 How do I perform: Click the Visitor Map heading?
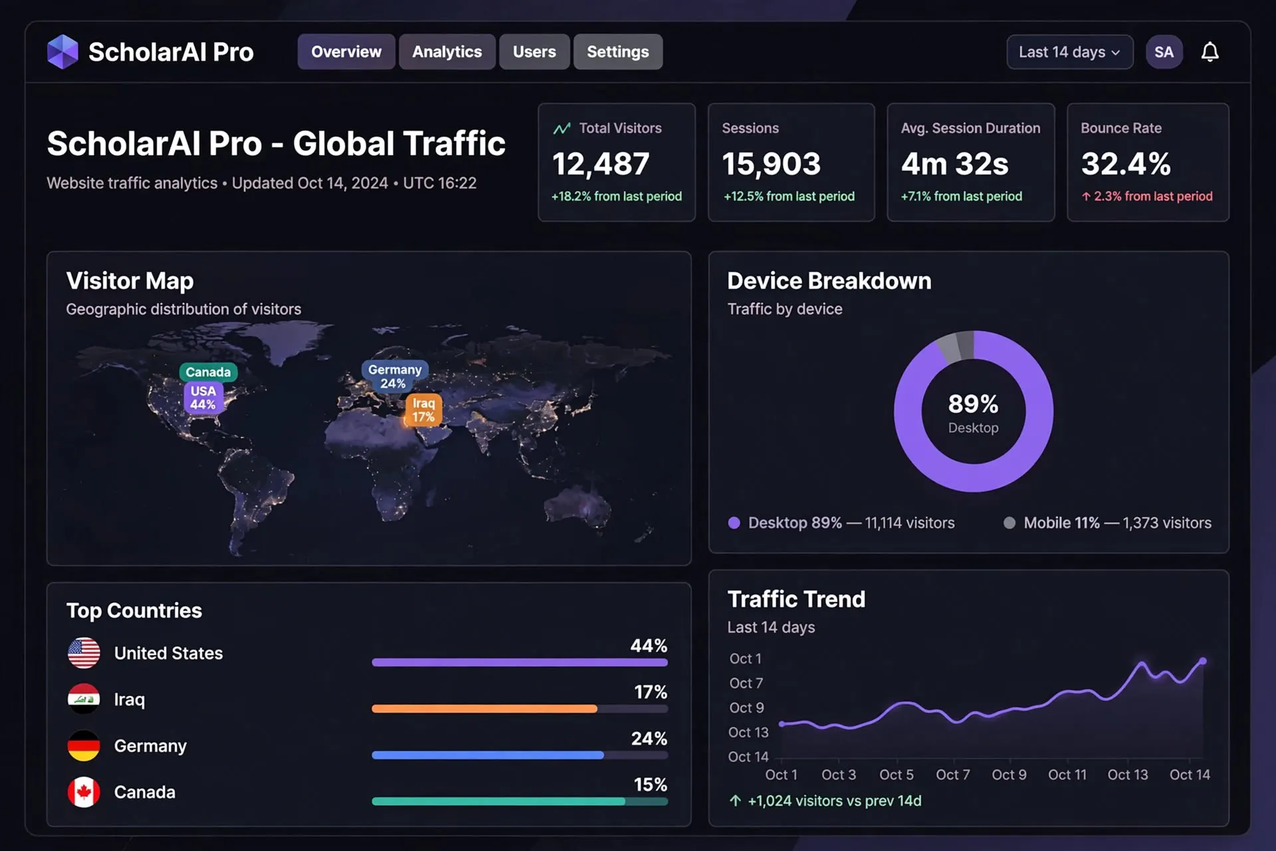click(x=130, y=281)
